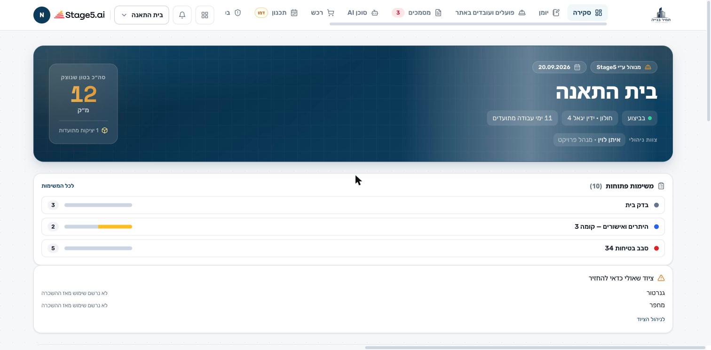Open notifications bell
The width and height of the screenshot is (711, 350).
182,15
